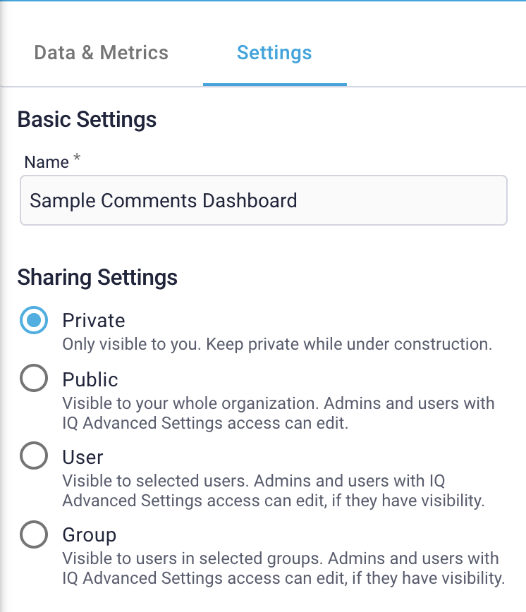Image resolution: width=526 pixels, height=612 pixels.
Task: Click the Sharing Settings heading
Action: coord(97,278)
